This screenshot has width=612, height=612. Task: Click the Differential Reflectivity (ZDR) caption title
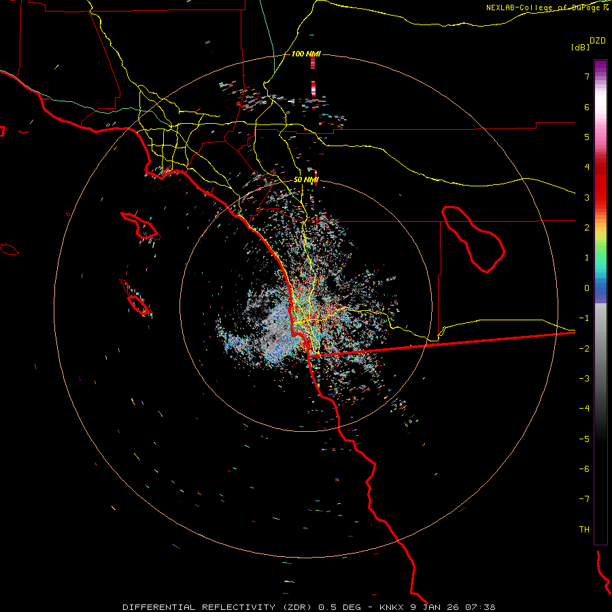(217, 607)
